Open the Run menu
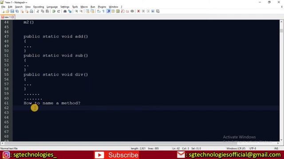The height and width of the screenshot is (159, 284). click(x=93, y=7)
